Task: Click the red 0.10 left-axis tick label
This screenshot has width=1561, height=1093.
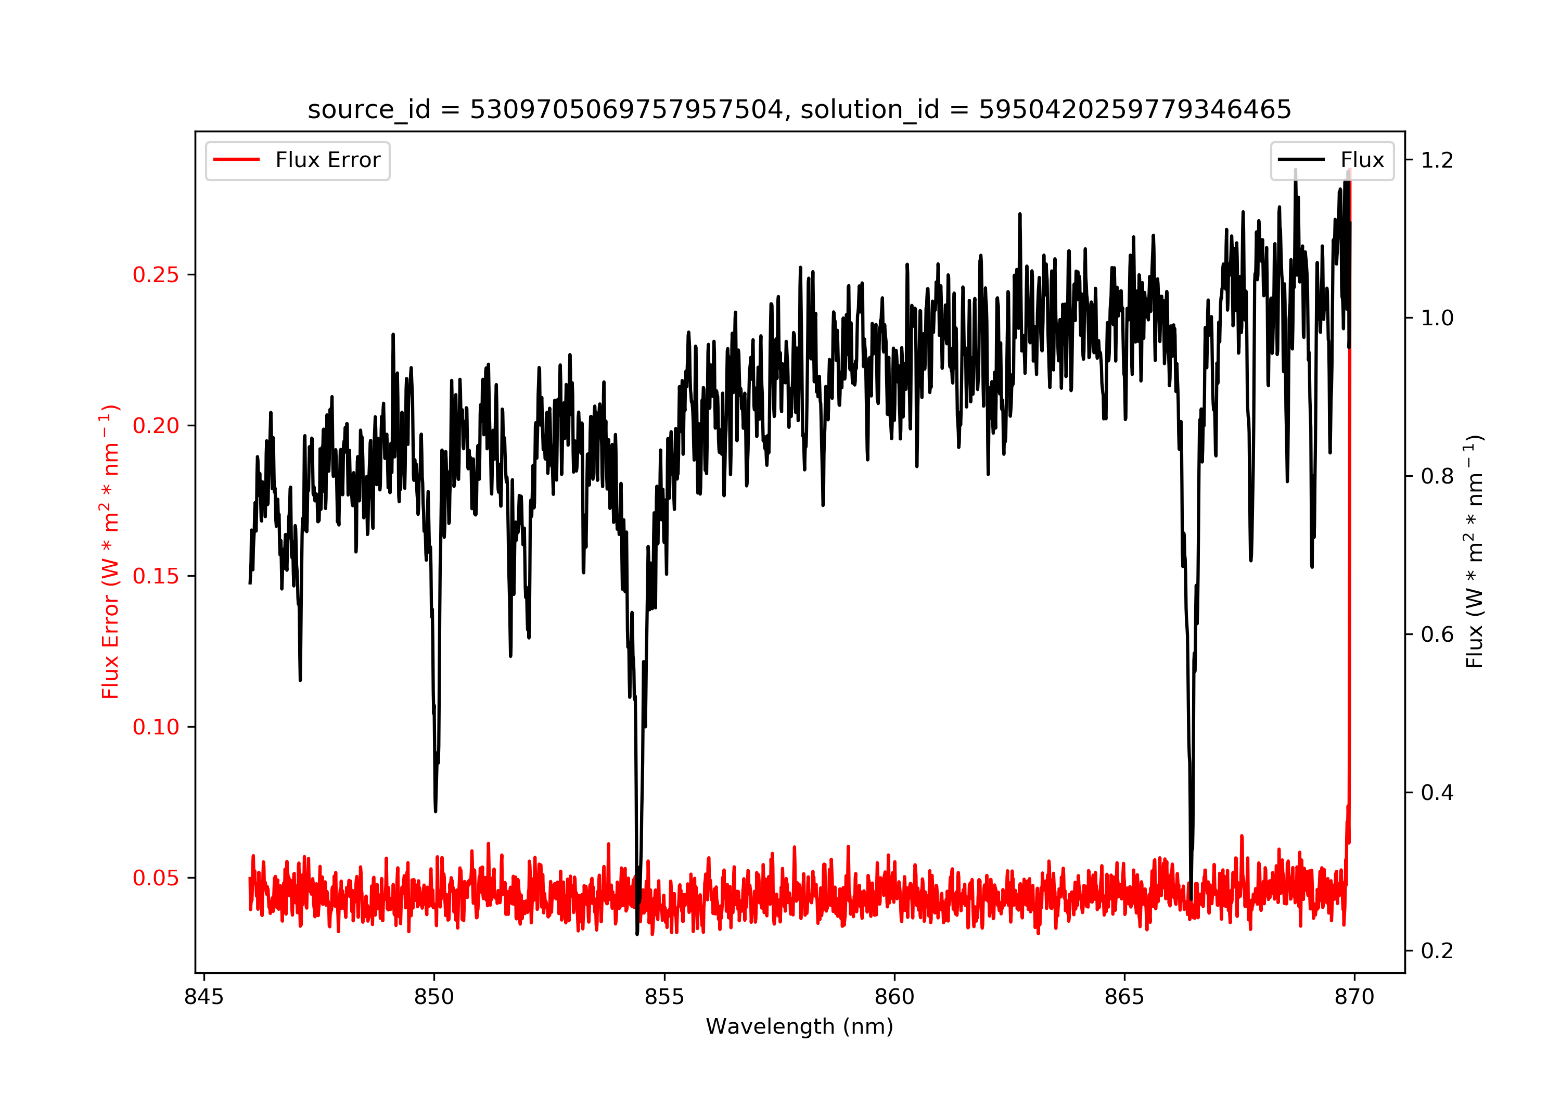Action: [x=156, y=727]
